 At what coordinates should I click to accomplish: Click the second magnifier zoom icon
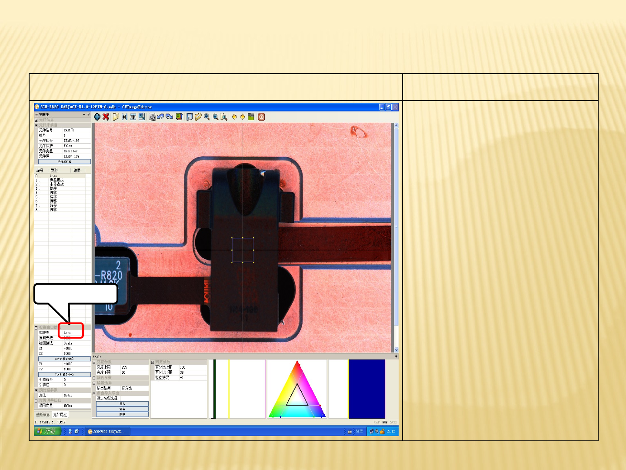coord(215,117)
